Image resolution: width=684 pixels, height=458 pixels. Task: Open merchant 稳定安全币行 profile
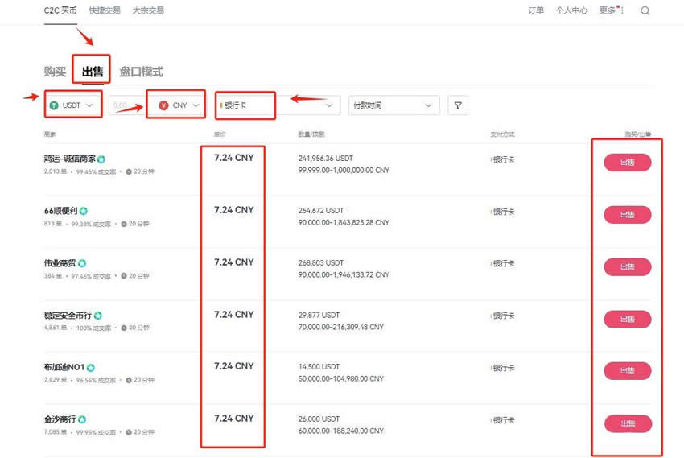click(68, 315)
